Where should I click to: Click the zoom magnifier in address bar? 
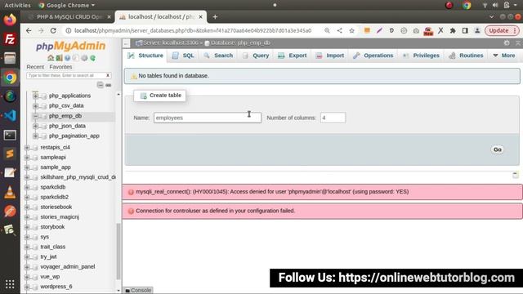tap(327, 31)
